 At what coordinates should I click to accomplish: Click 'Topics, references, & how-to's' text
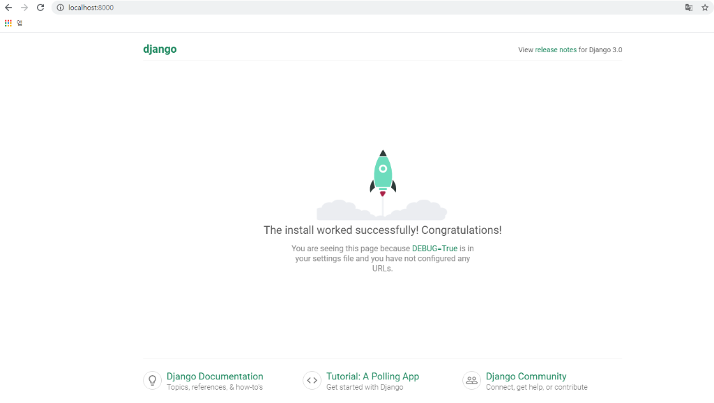click(x=215, y=388)
